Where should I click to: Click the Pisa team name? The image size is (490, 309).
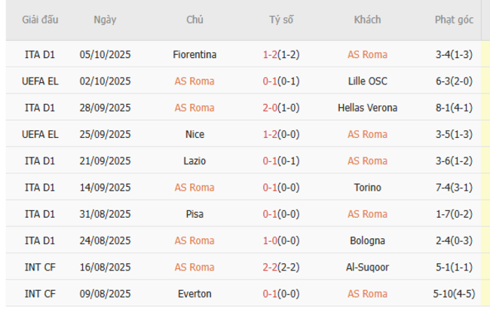(x=194, y=214)
